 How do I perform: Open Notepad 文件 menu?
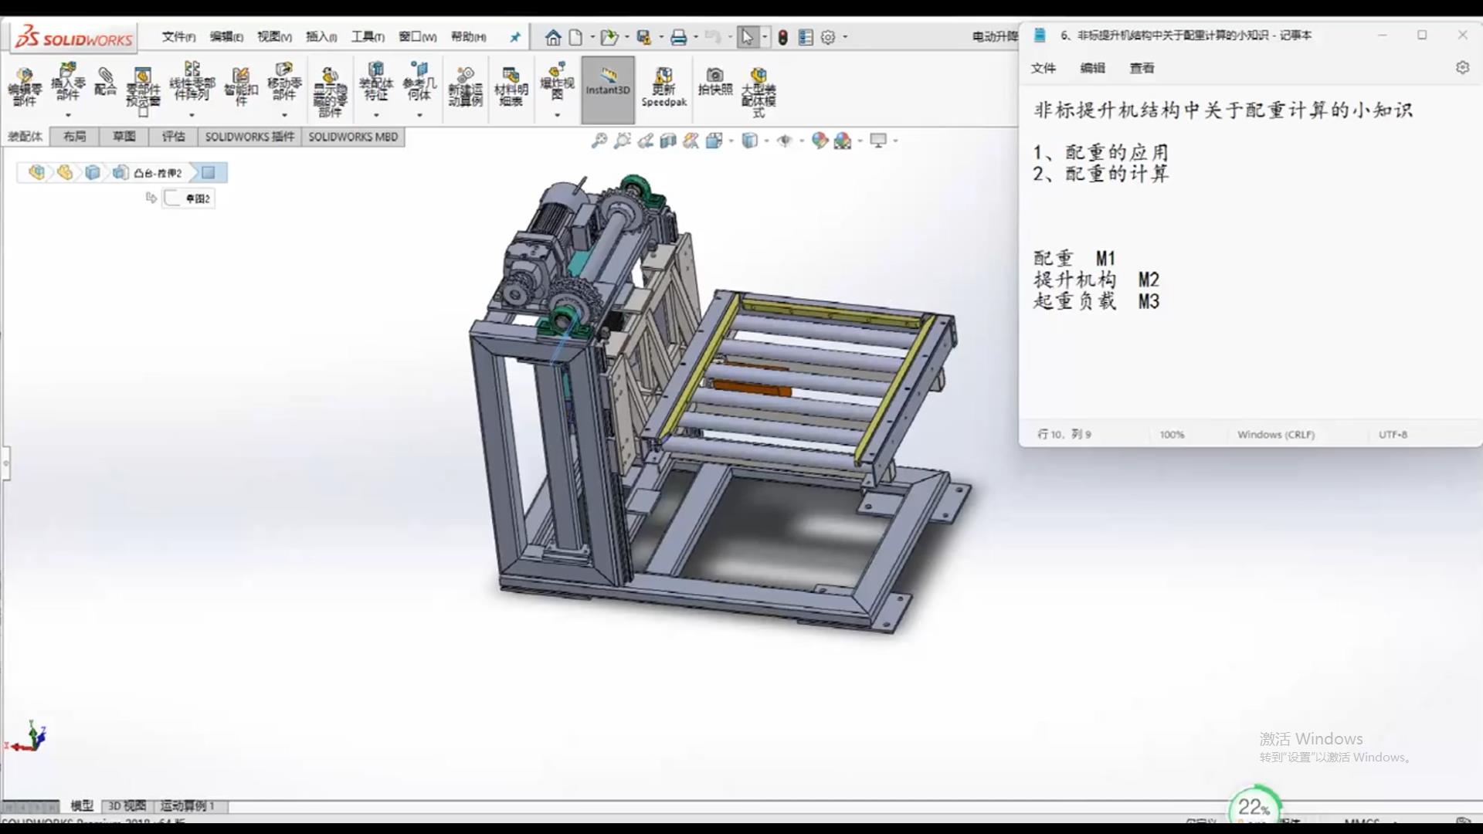(1043, 68)
